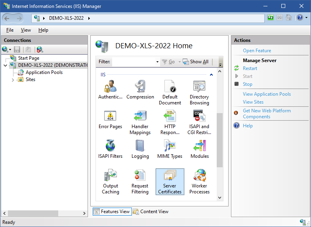Expand the Sites tree node
The height and width of the screenshot is (227, 311).
pos(13,80)
